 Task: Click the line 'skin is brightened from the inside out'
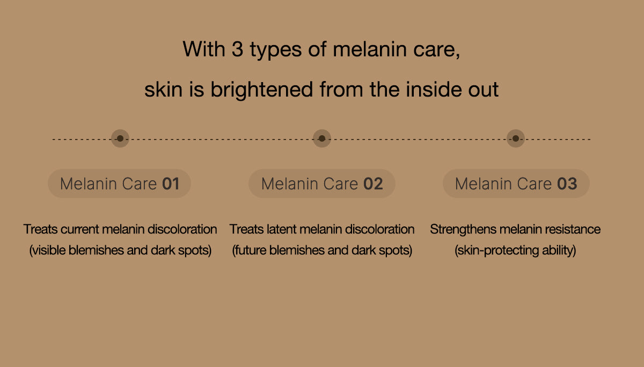(322, 89)
